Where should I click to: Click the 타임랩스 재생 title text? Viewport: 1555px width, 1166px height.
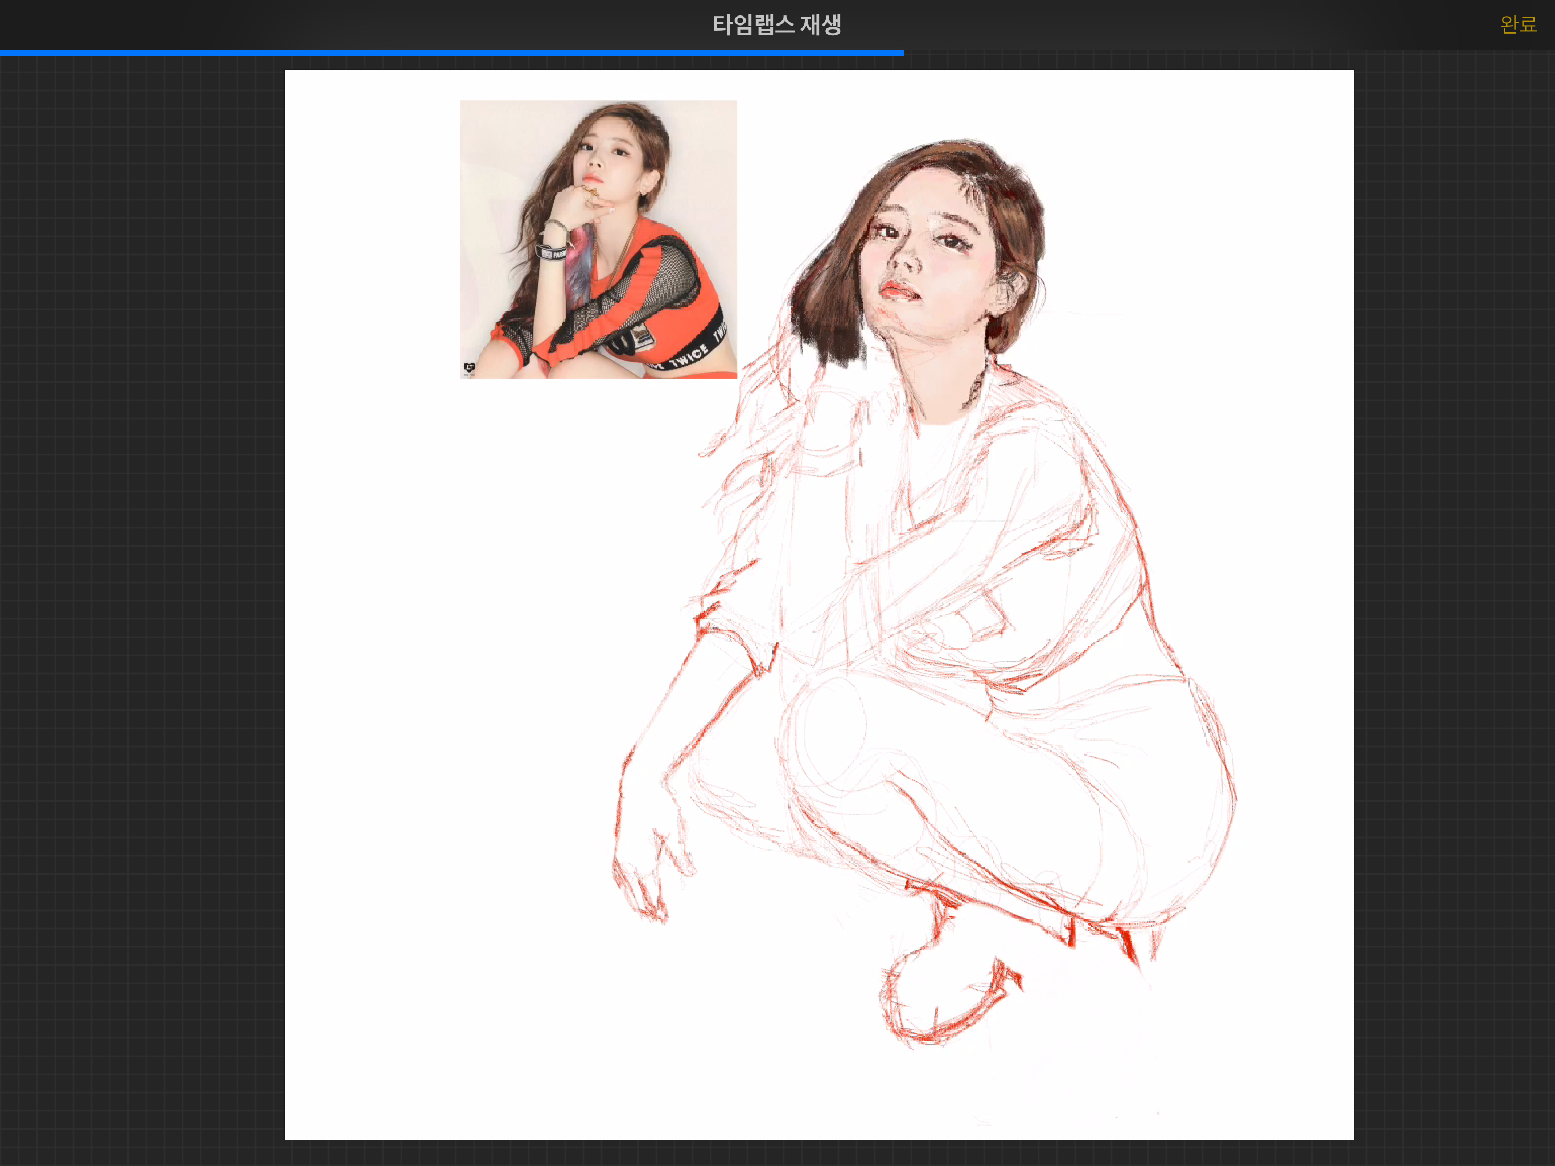[x=777, y=24]
